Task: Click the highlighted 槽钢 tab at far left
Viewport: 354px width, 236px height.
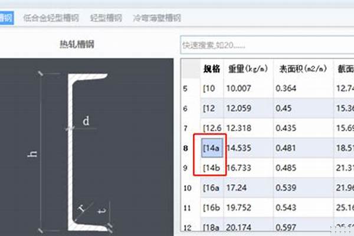Action: pos(6,18)
